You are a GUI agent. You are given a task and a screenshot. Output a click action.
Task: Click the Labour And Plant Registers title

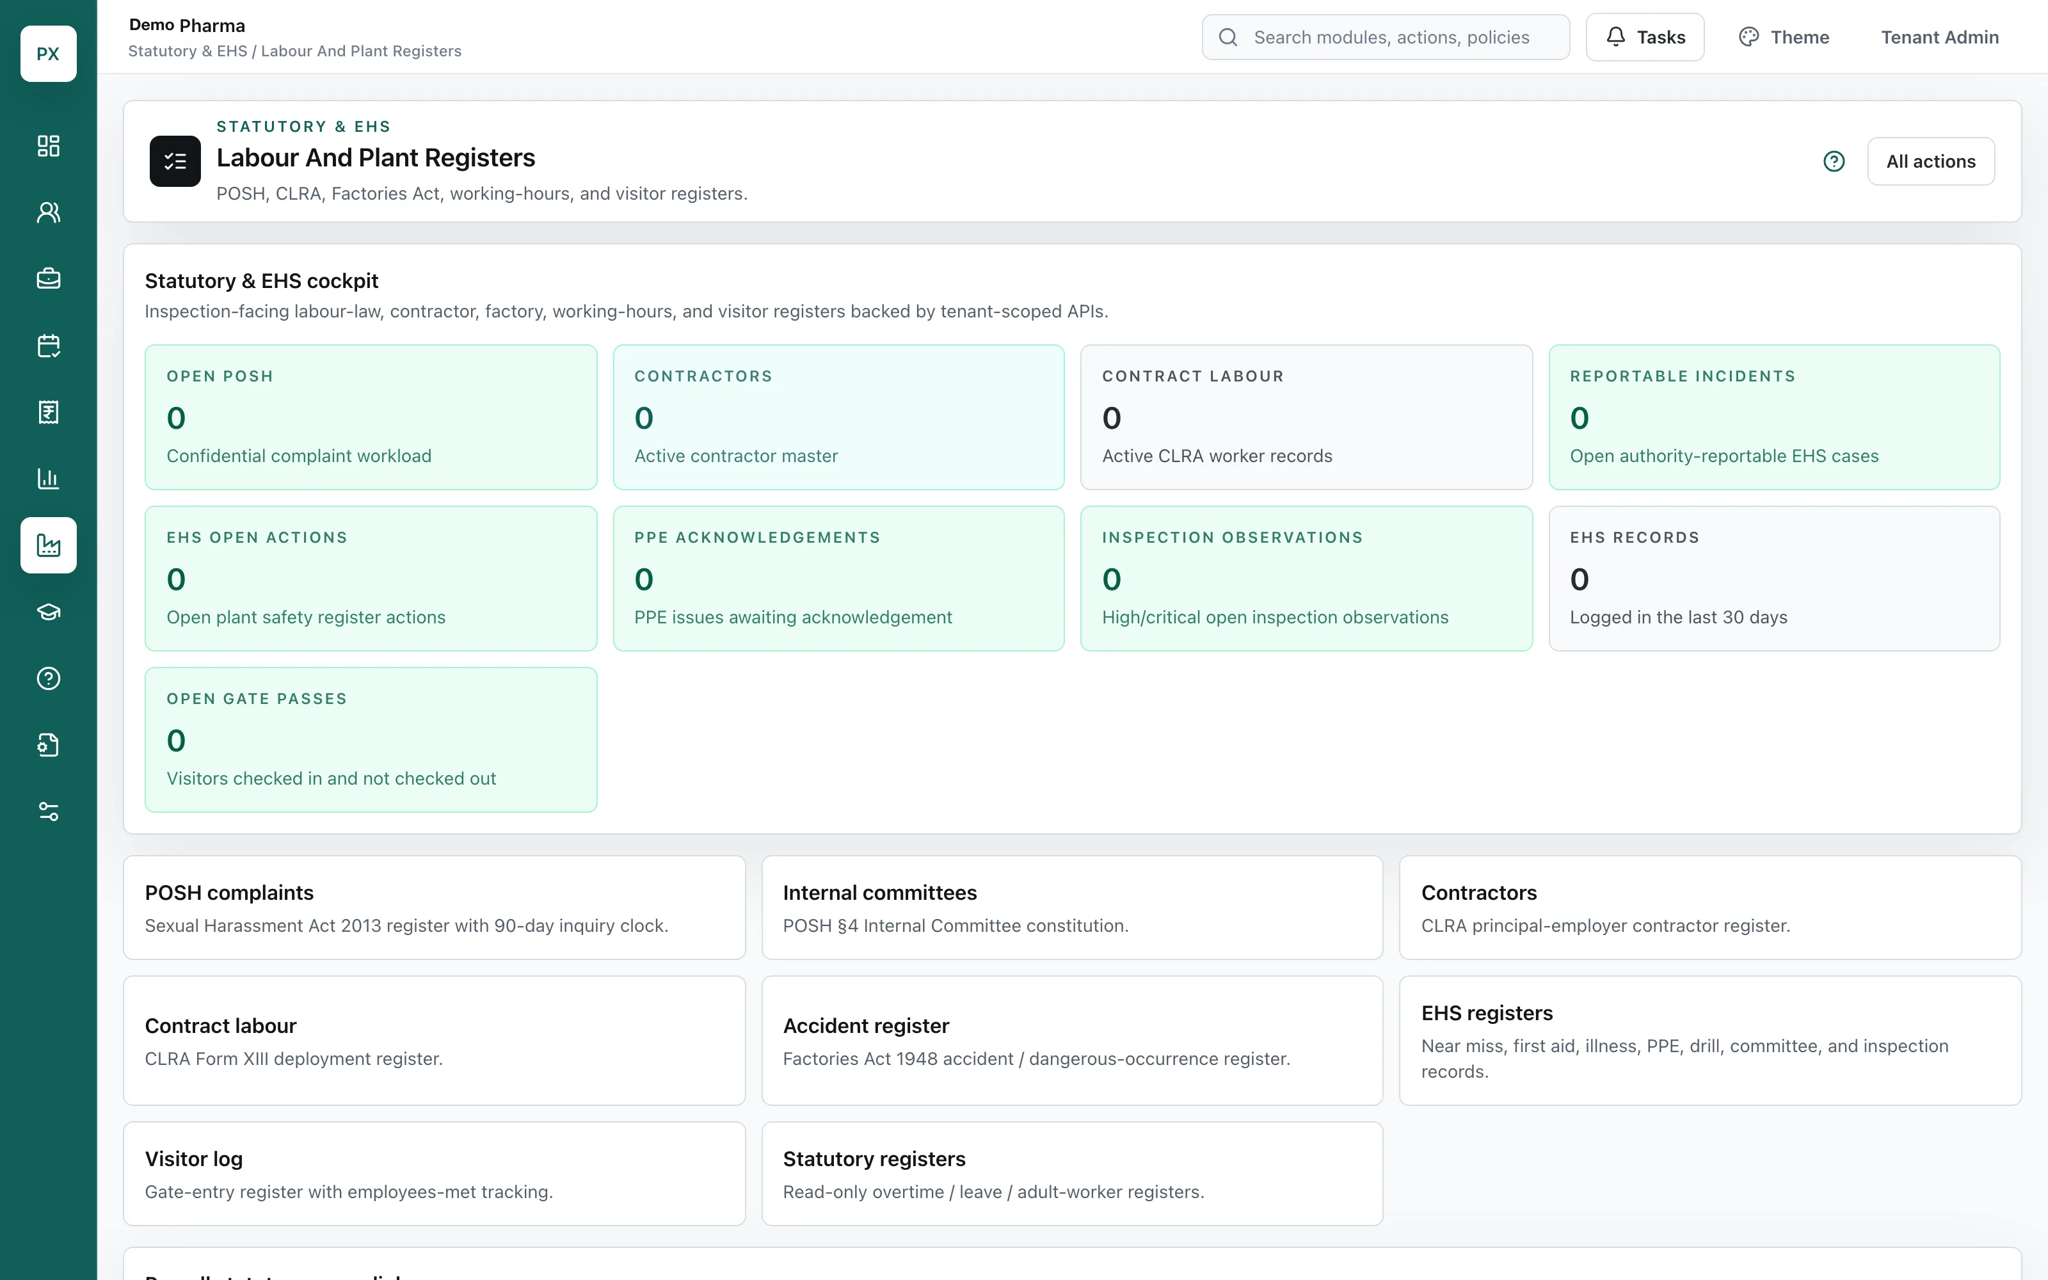click(376, 157)
